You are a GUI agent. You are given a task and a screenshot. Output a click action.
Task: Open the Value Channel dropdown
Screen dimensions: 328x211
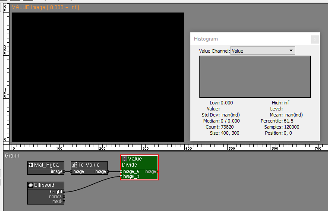262,51
